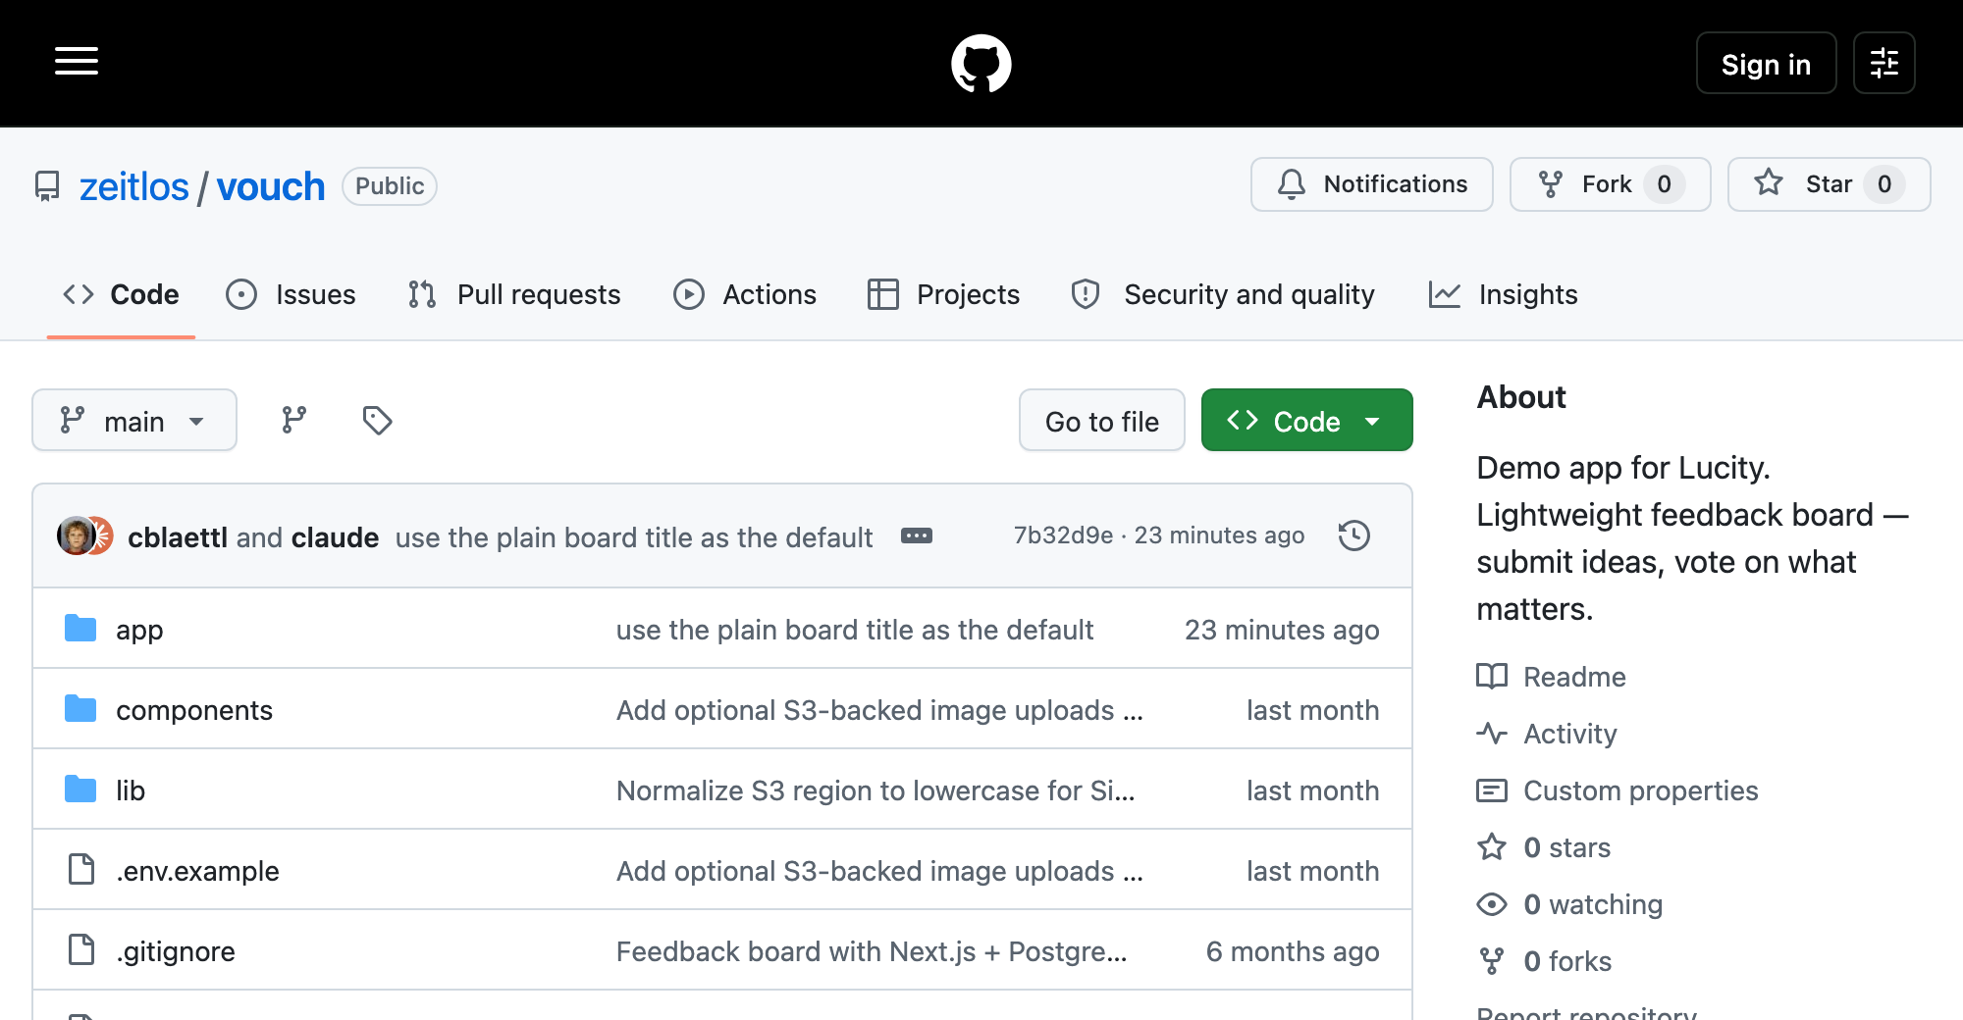Open .env.example row S3 uploads commit message

(x=879, y=871)
